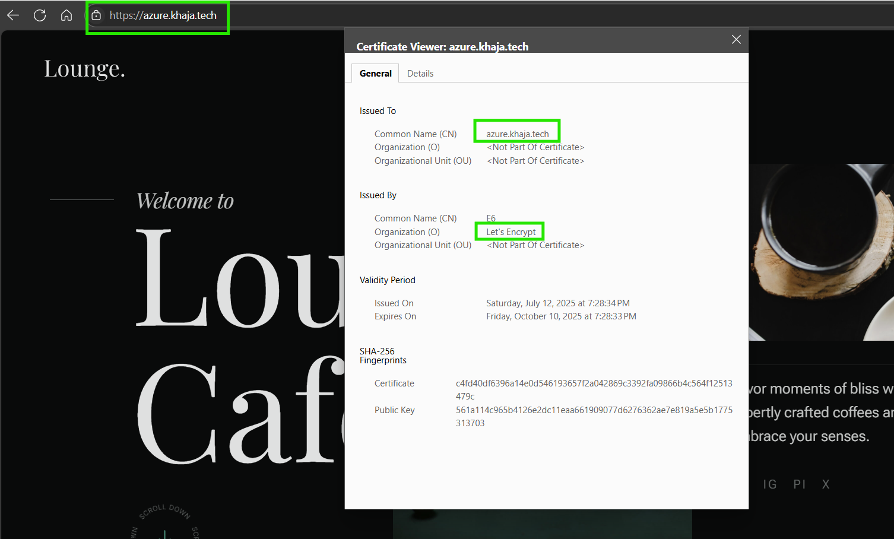The image size is (894, 539).
Task: Click the Let's Encrypt organization value
Action: pyautogui.click(x=511, y=232)
